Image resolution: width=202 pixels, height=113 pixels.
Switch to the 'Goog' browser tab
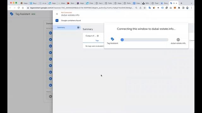(x=164, y=3)
